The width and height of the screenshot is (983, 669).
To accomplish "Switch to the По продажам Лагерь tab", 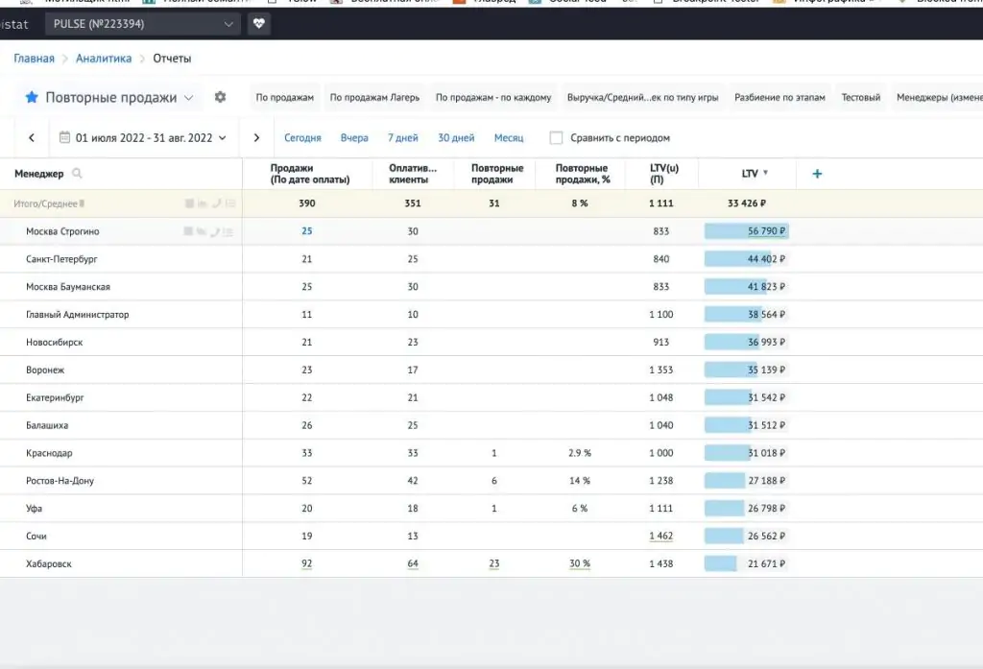I will [x=375, y=97].
